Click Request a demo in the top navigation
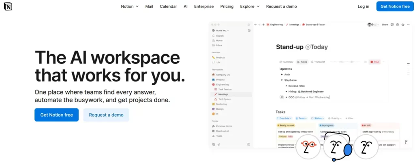 (282, 6)
